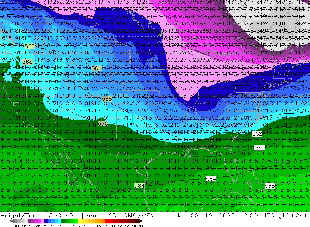310x227 pixels.
Task: Click the white-boxed 576 contour label
Action: (259, 147)
